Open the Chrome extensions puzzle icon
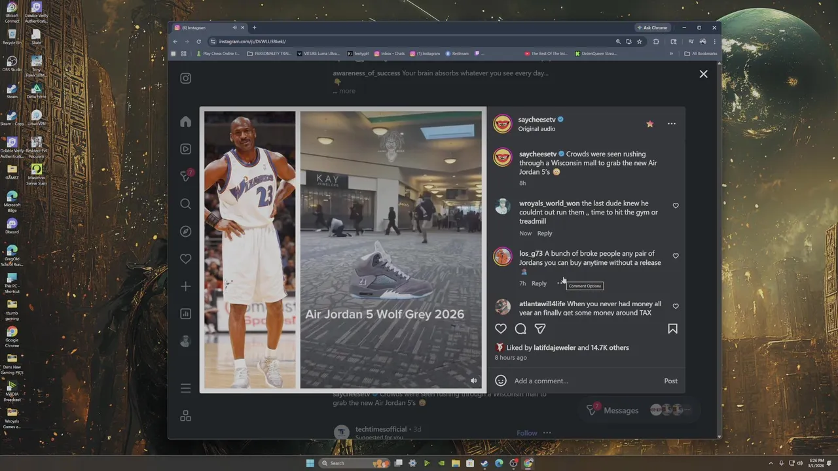The width and height of the screenshot is (838, 471). click(657, 41)
